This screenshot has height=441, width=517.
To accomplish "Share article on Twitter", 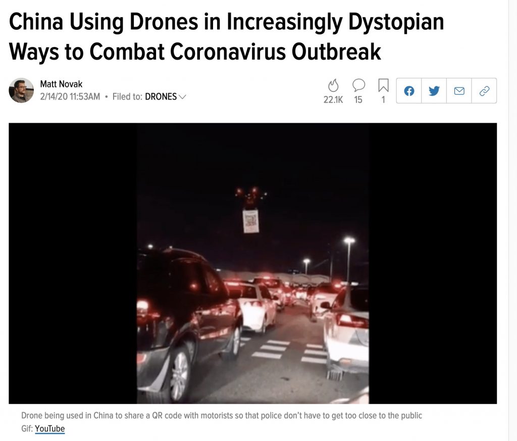I will tap(434, 91).
